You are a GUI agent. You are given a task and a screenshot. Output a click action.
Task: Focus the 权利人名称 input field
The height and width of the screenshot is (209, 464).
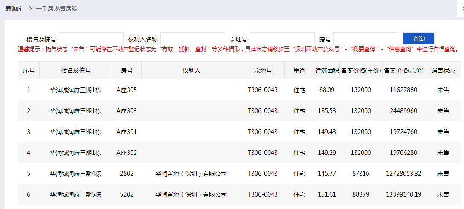coord(193,39)
